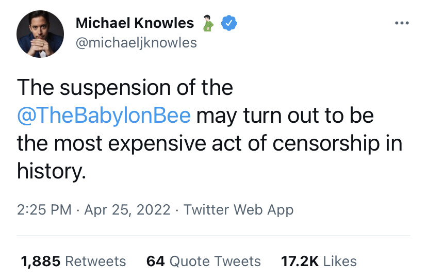The image size is (427, 278).
Task: Click the tweet text 'The suspension of the'
Action: (125, 88)
